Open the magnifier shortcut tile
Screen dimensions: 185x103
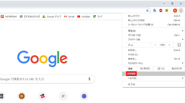(2, 96)
